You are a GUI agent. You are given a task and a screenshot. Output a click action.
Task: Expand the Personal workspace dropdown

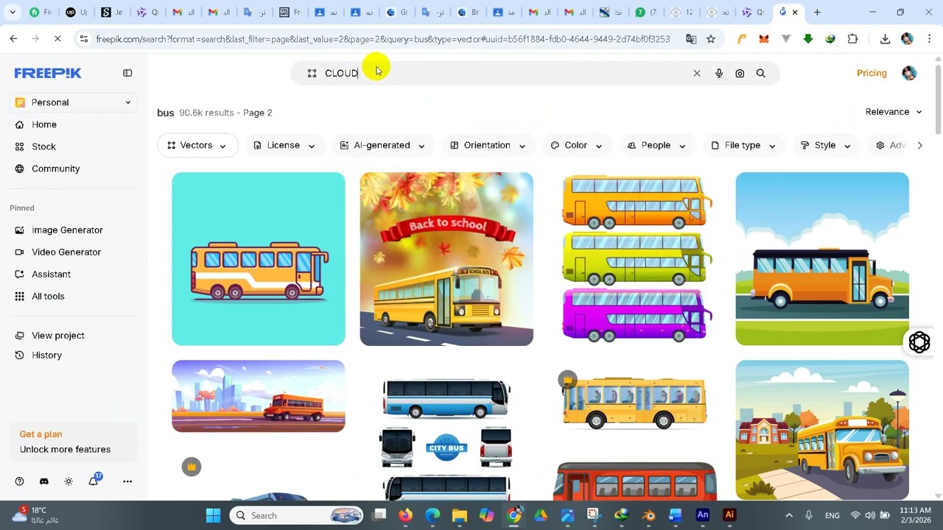click(x=74, y=102)
